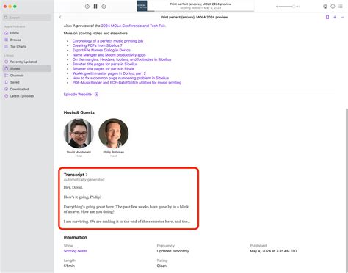Screen dimensions: 348x273
Task: Open Creating PDFs from Sibelius 7 link
Action: coord(97,45)
